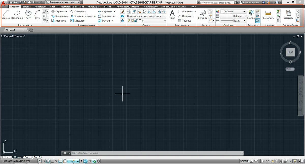The width and height of the screenshot is (305, 164).
Task: Toggle group selection highlighted button in Группы
Action: coord(258,21)
